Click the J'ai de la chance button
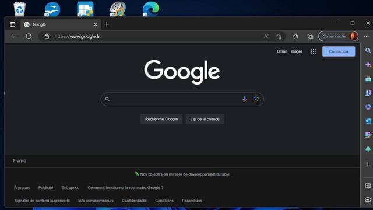Screen dimensions: 373x210 pyautogui.click(x=205, y=119)
